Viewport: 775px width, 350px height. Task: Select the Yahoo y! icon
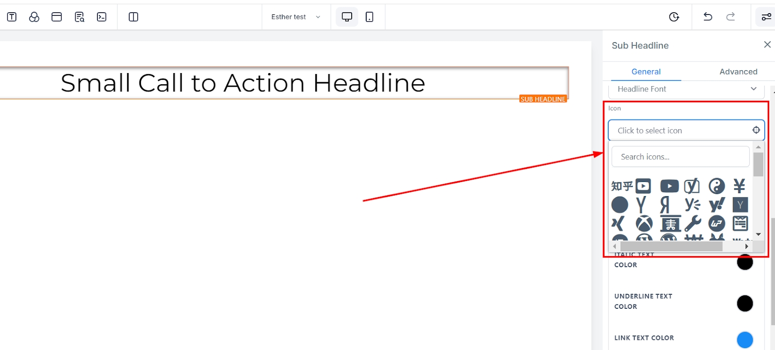coord(717,205)
